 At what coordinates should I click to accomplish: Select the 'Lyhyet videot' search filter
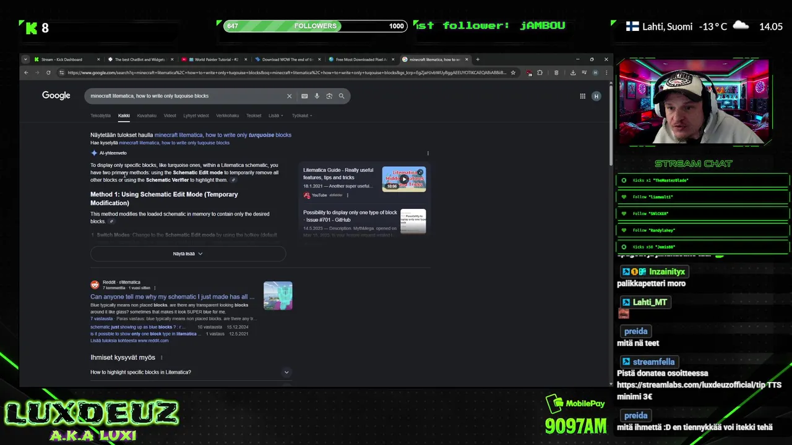(196, 116)
